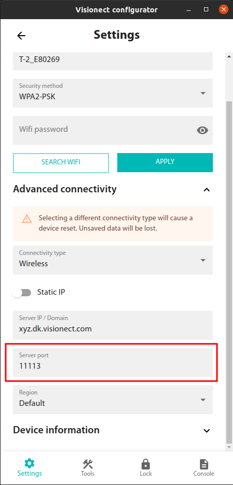This screenshot has height=485, width=233.
Task: Enable the Static IP toggle
Action: (22, 293)
